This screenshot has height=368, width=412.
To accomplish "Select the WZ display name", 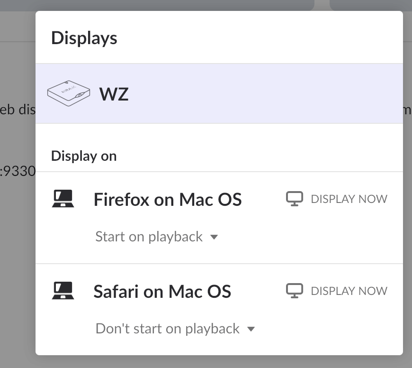I will coord(114,94).
